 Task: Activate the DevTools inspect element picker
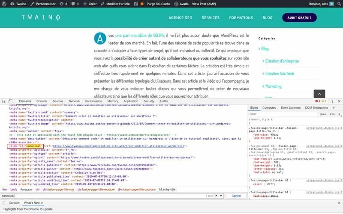click(4, 101)
